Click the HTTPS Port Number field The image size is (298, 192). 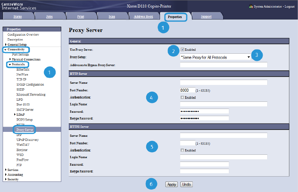coord(188,143)
